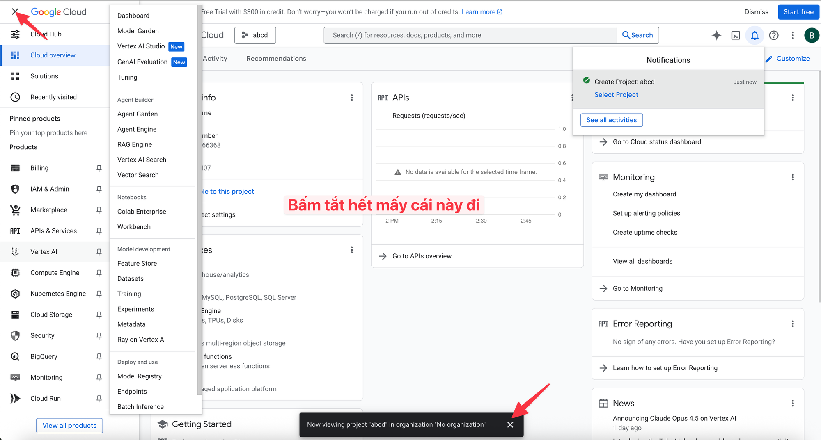The height and width of the screenshot is (440, 821).
Task: Switch to the Recommendations tab
Action: (276, 59)
